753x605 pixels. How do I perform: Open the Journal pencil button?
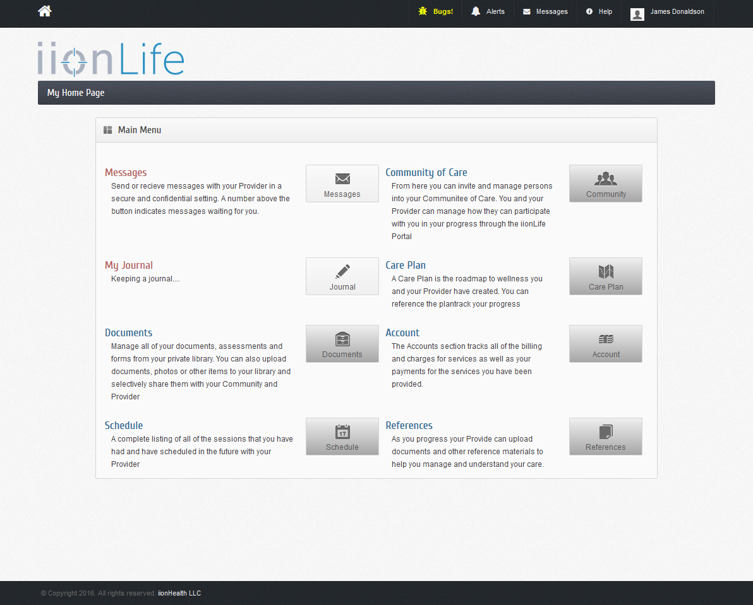coord(342,276)
